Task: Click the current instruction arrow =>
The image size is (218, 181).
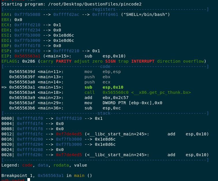Action: (4, 87)
